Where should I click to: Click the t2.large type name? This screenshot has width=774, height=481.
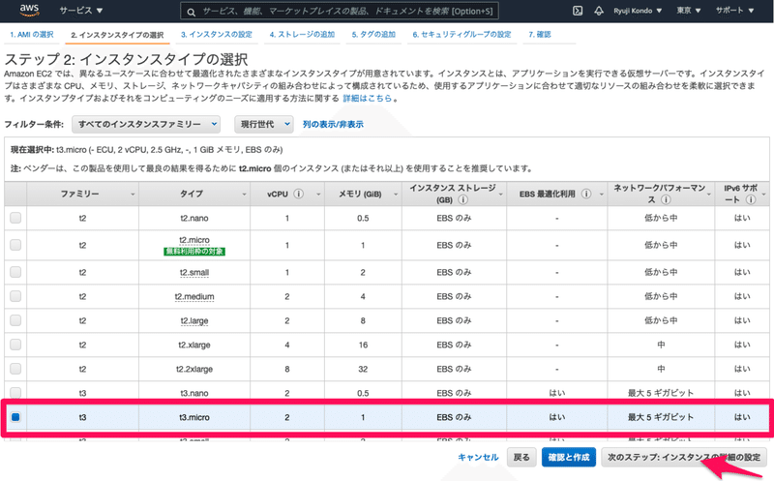194,321
